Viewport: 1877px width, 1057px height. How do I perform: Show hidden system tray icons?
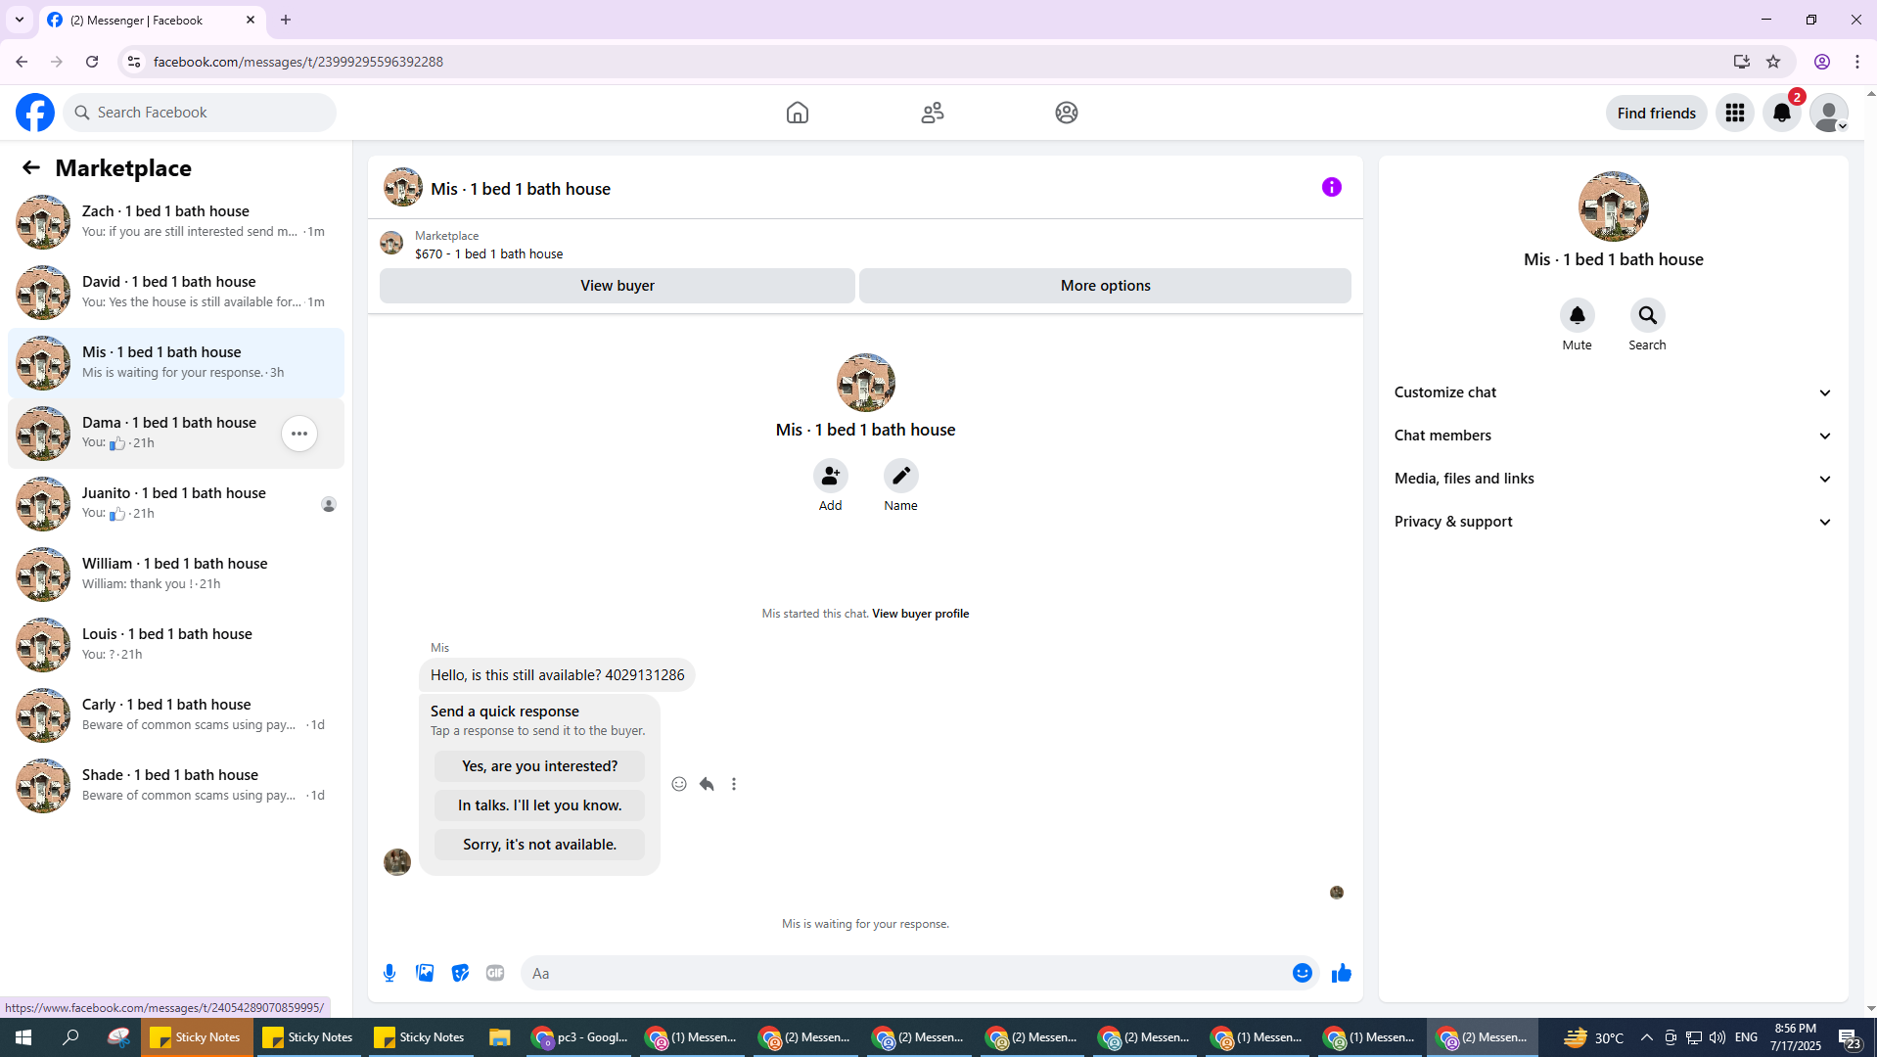pos(1646,1037)
